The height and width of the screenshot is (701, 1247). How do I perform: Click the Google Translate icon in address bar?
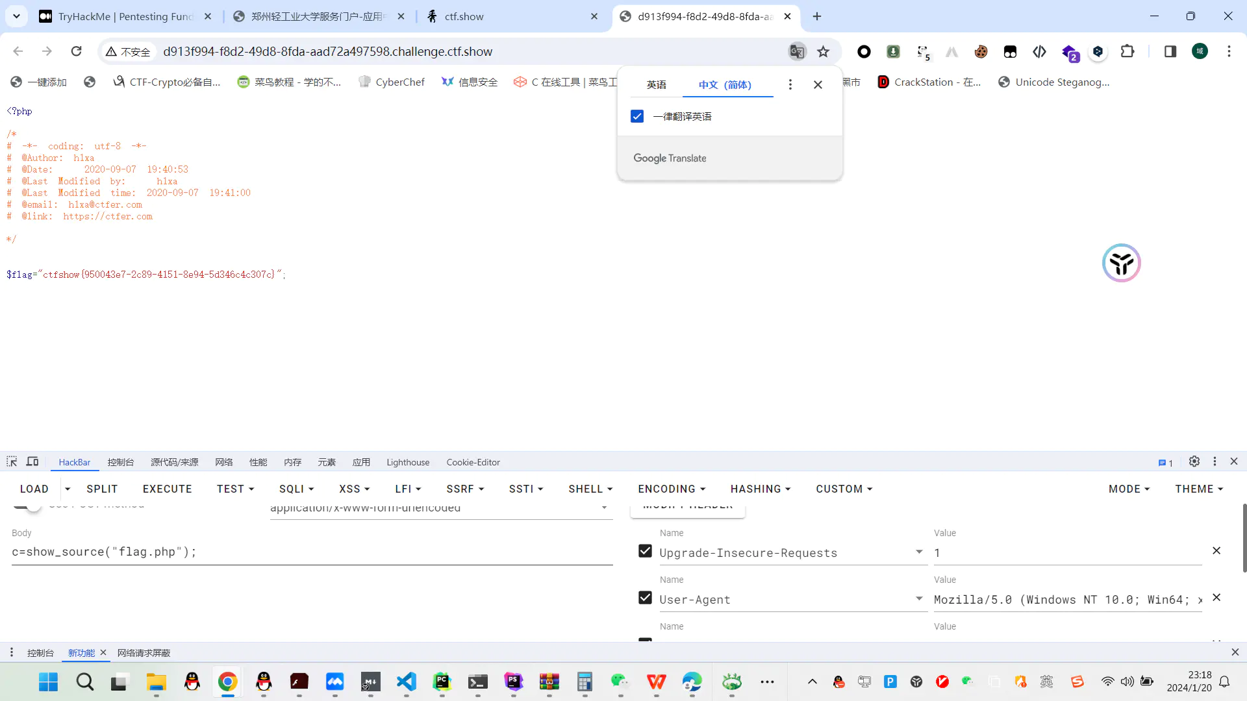point(797,51)
